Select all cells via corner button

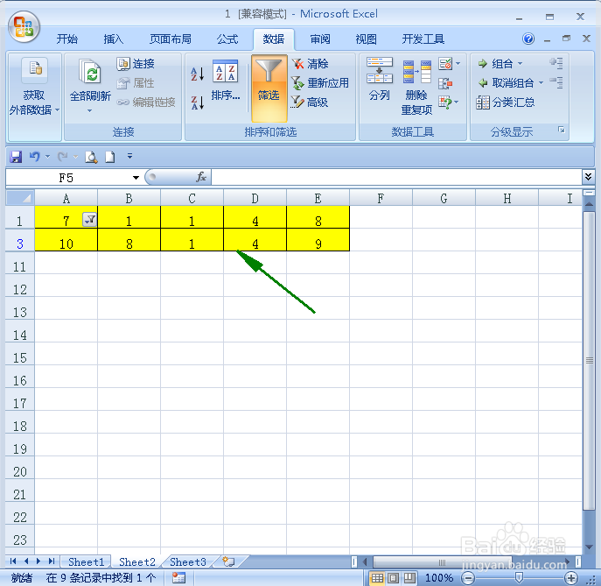20,198
